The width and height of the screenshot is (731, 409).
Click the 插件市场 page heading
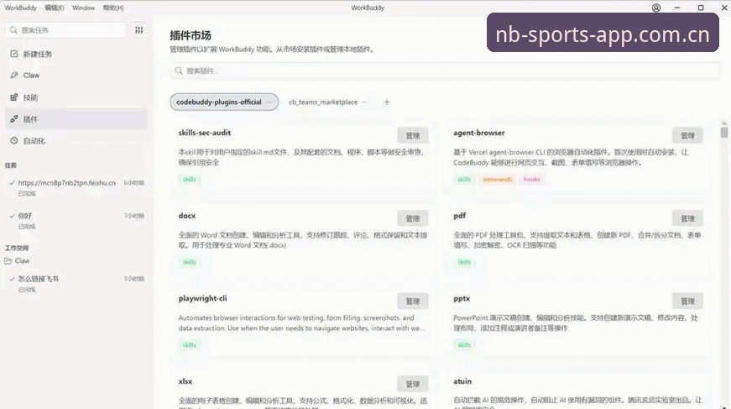[191, 35]
